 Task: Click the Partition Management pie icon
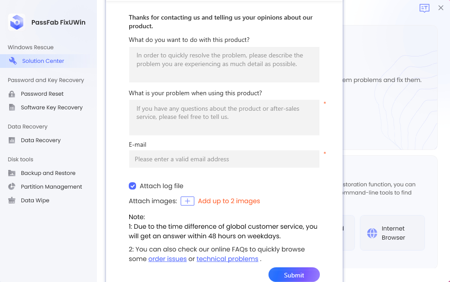tap(12, 187)
